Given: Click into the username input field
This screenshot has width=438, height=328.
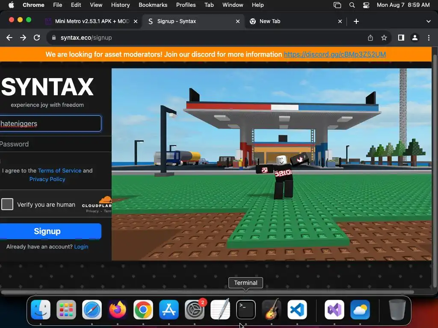Looking at the screenshot, I should tap(50, 123).
